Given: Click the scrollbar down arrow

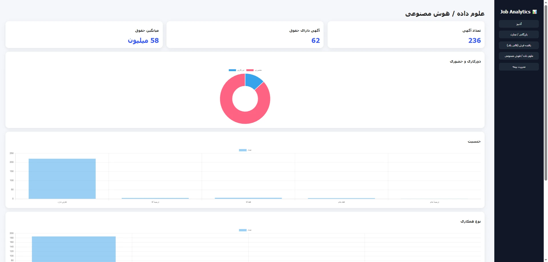Looking at the screenshot, I should click(546, 260).
